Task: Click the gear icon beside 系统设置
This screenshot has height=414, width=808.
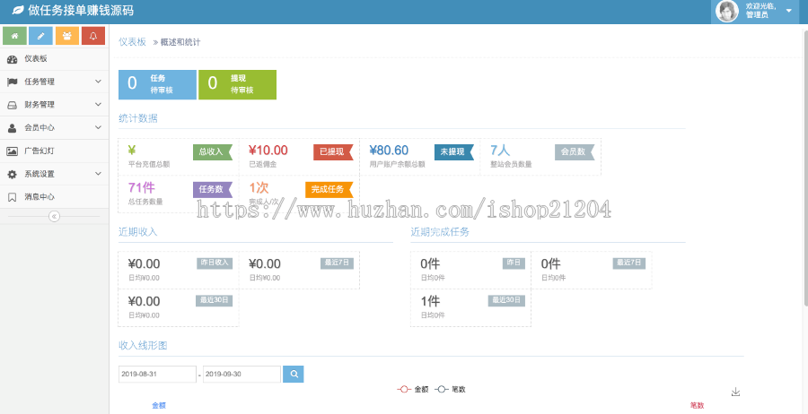Action: coord(12,175)
